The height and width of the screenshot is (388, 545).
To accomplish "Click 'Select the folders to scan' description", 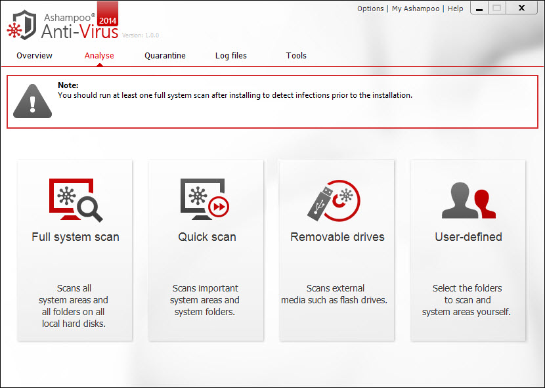I will [466, 300].
